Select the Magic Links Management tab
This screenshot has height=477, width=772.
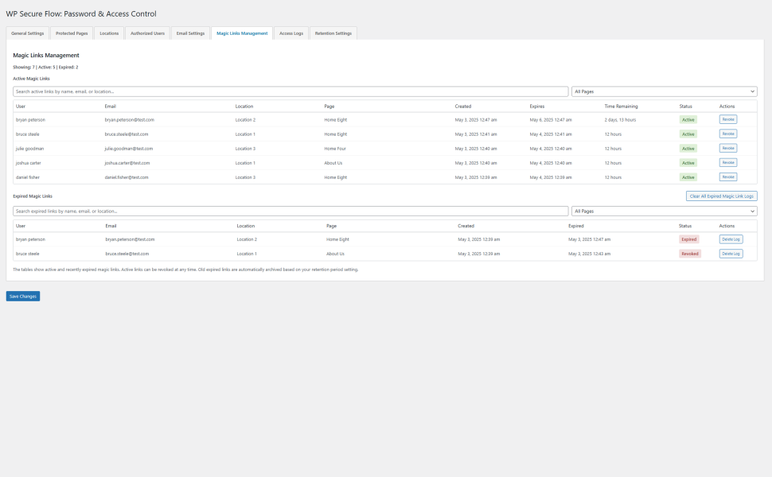(x=242, y=33)
